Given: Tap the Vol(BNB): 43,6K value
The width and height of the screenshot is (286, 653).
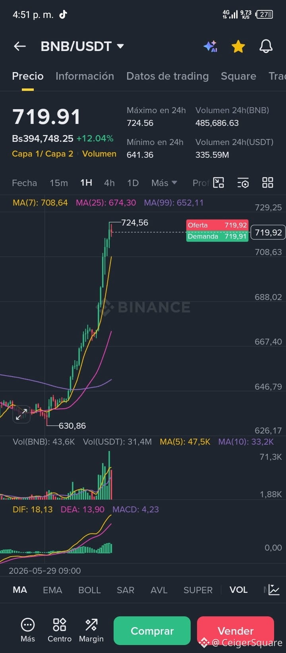Looking at the screenshot, I should [x=44, y=442].
